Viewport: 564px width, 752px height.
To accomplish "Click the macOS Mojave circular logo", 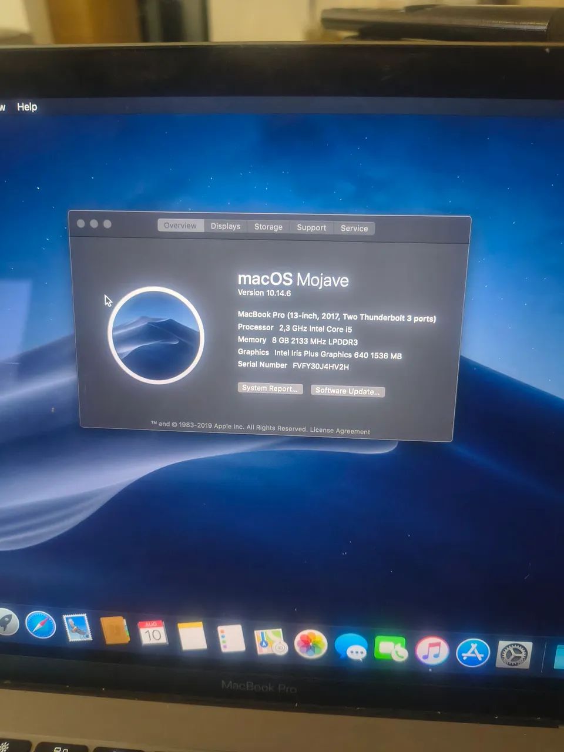I will (x=156, y=335).
